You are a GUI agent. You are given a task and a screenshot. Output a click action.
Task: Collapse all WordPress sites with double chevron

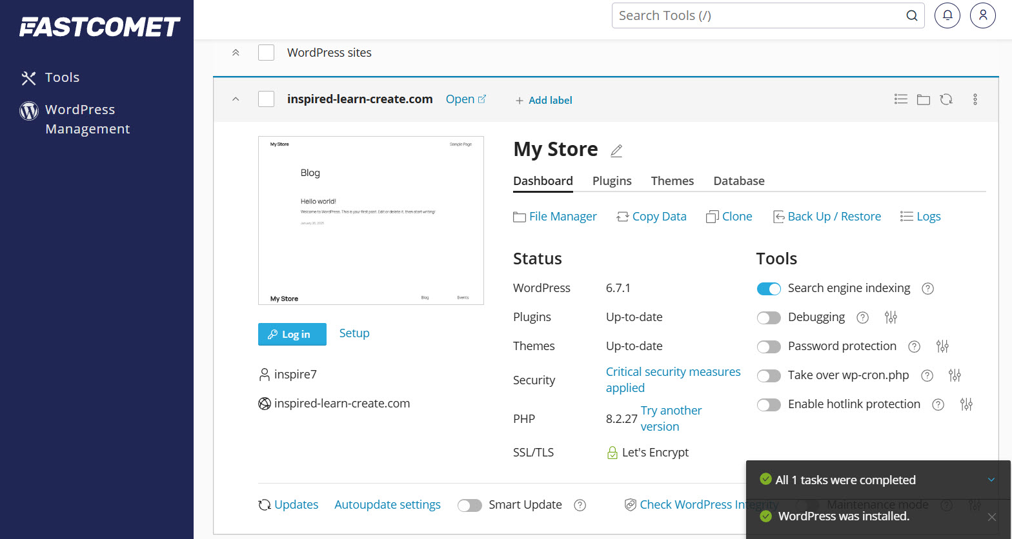pos(236,53)
